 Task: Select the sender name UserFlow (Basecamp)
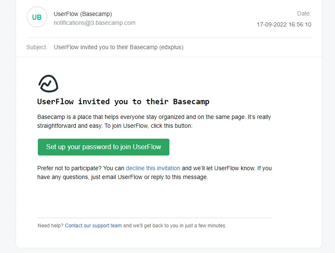click(83, 14)
